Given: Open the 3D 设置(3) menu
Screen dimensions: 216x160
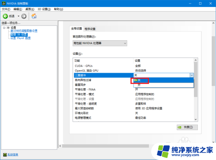Looking at the screenshot, I should (44, 9).
